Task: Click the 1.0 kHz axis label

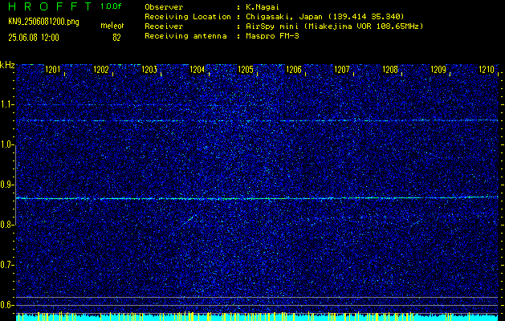Action: [6, 144]
